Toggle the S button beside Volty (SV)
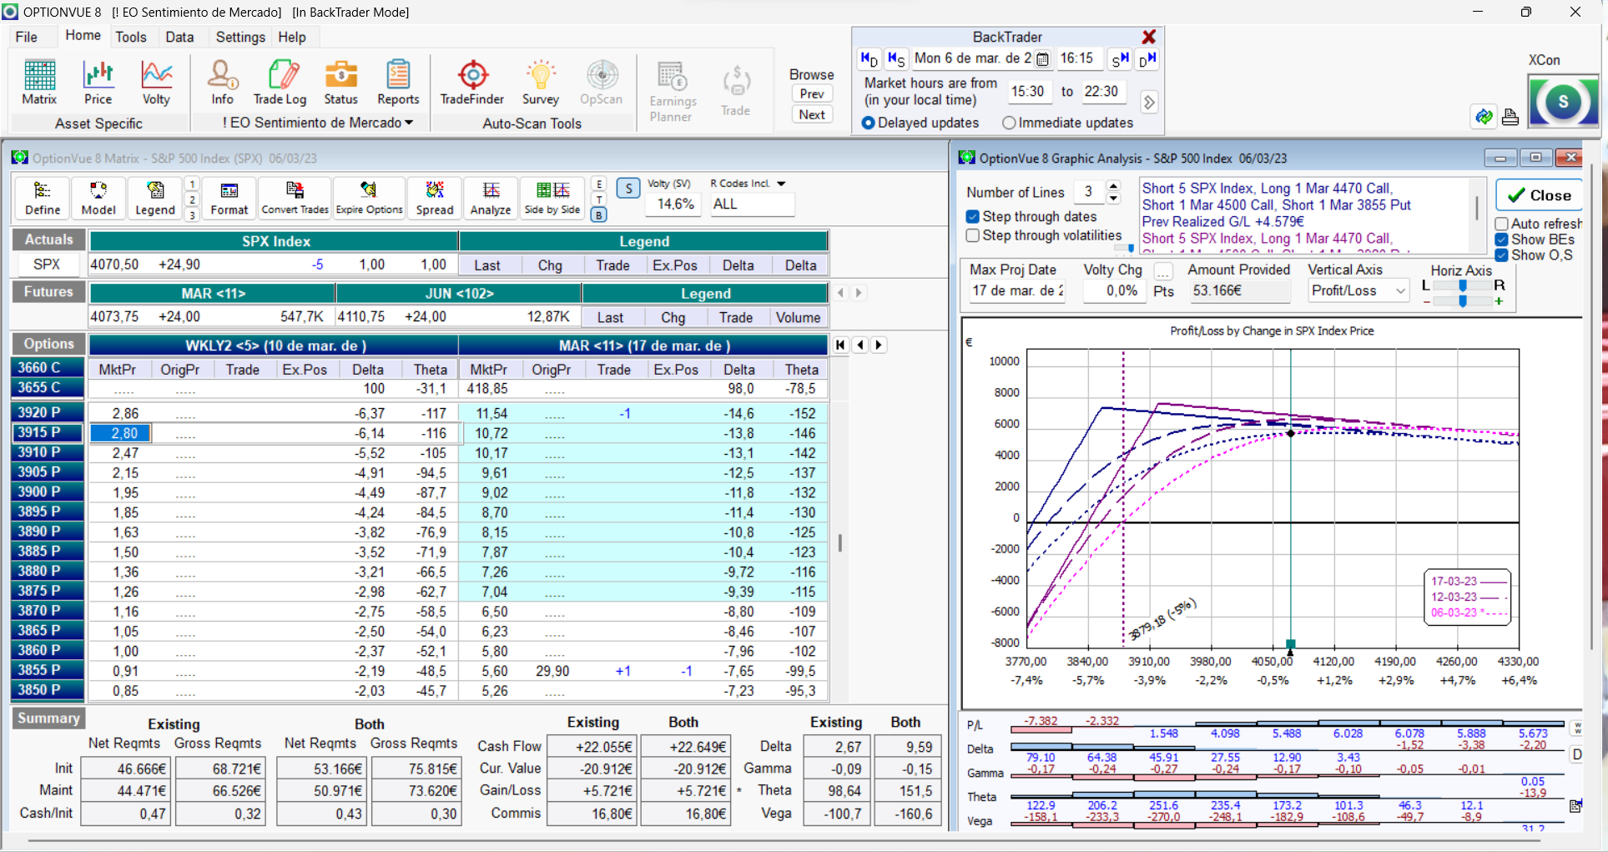The image size is (1608, 852). 628,189
